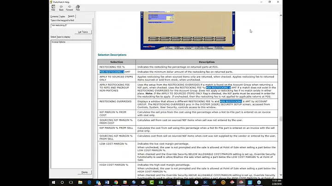Open File Explorer from the taskbar
Image resolution: width=332 pixels, height=186 pixels.
[x=80, y=182]
